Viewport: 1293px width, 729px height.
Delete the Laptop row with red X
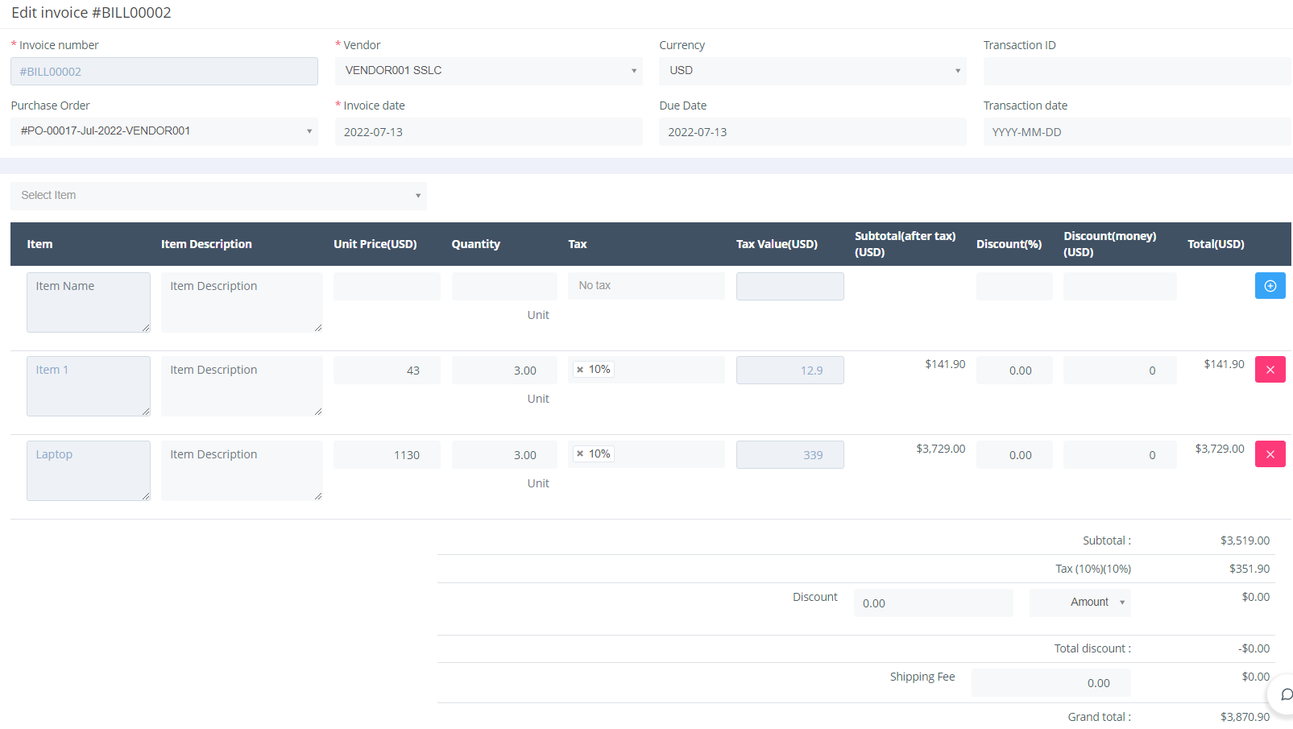pos(1270,454)
